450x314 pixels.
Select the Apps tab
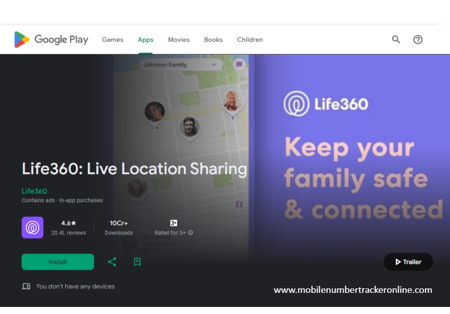(x=145, y=40)
